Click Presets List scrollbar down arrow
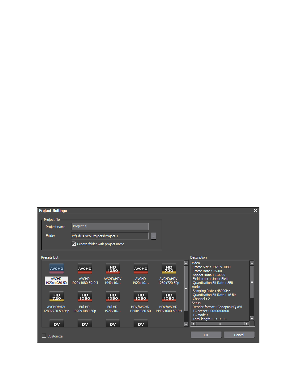 pos(186,324)
